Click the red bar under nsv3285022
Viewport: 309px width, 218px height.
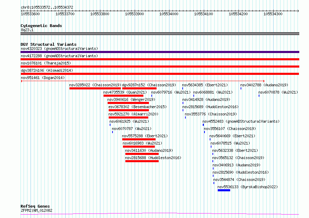[95, 88]
